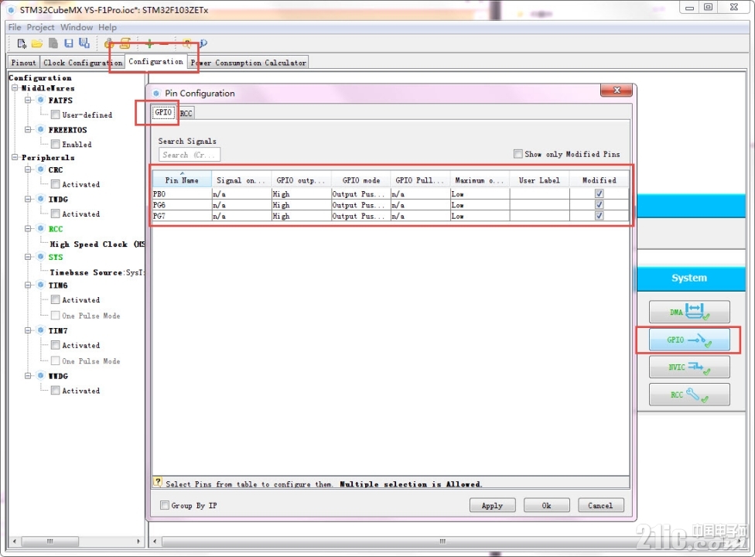Image resolution: width=755 pixels, height=557 pixels.
Task: Click the main area horizontal scrollbar thumb
Action: [442, 541]
